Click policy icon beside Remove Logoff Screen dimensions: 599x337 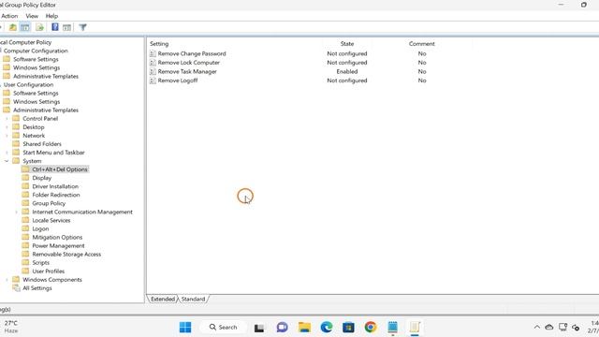coord(153,81)
